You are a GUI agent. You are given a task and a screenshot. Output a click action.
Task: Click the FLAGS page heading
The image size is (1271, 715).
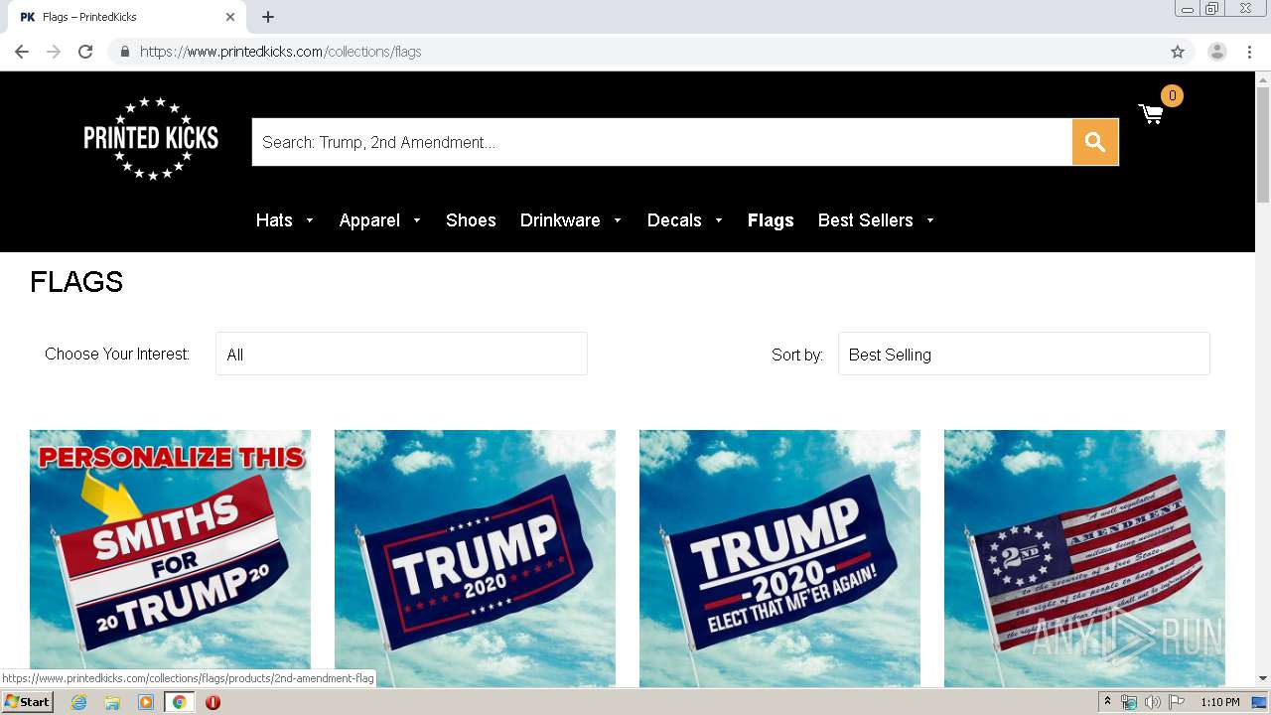76,282
